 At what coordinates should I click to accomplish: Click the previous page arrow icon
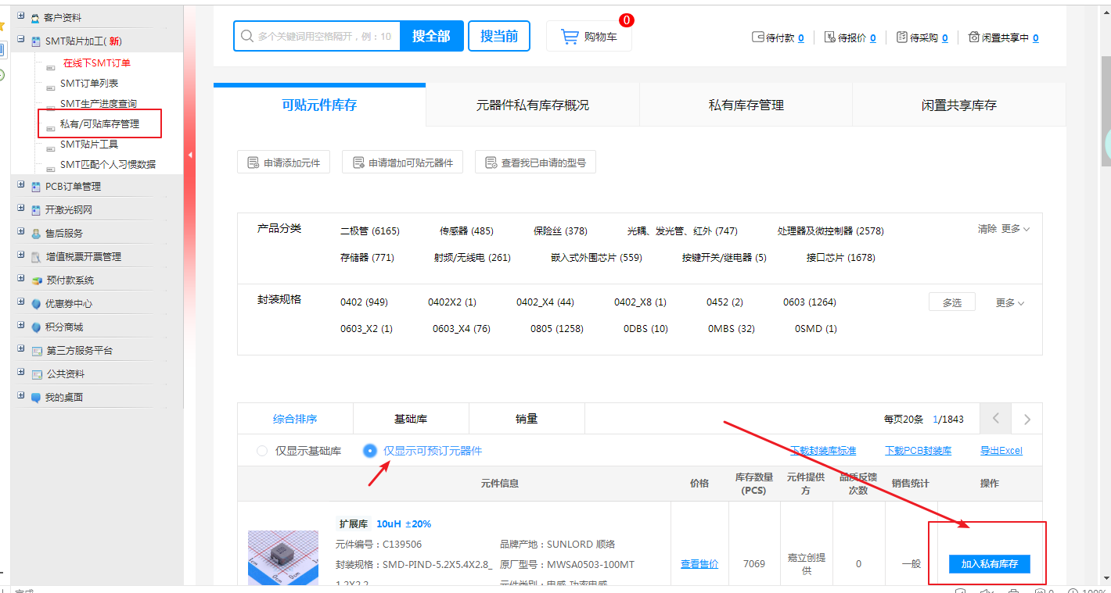pyautogui.click(x=996, y=420)
